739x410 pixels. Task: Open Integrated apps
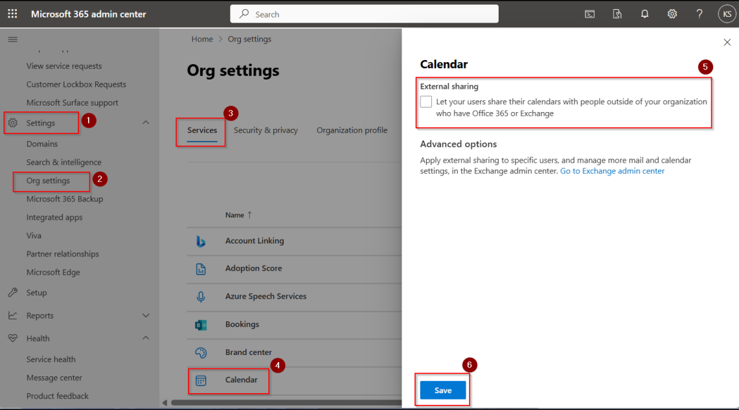pyautogui.click(x=54, y=217)
